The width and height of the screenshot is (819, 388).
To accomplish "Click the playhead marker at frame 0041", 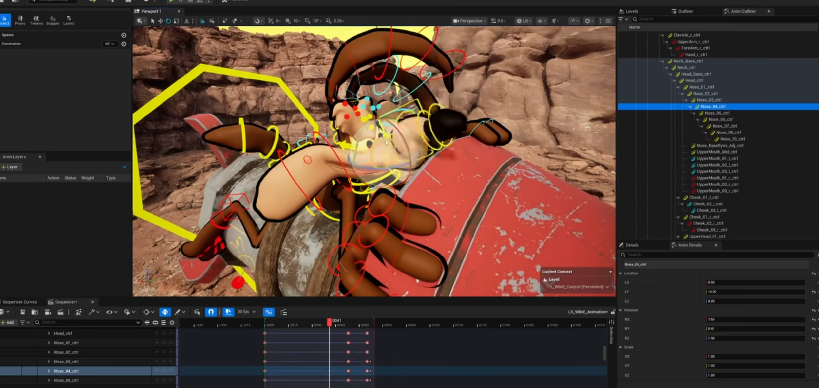I will point(330,322).
